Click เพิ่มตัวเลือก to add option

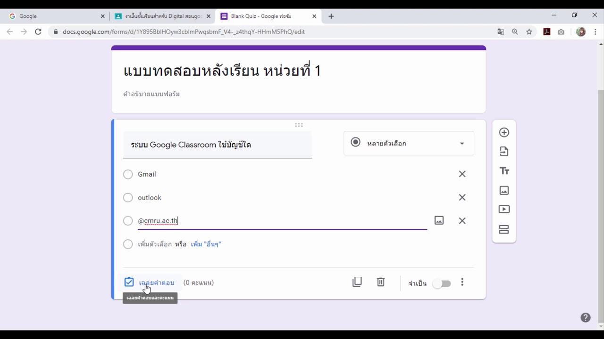coord(155,244)
